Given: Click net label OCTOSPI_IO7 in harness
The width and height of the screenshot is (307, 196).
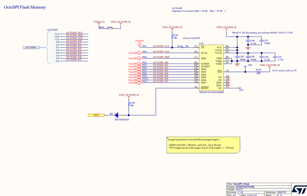Looking at the screenshot, I should pos(74,60).
